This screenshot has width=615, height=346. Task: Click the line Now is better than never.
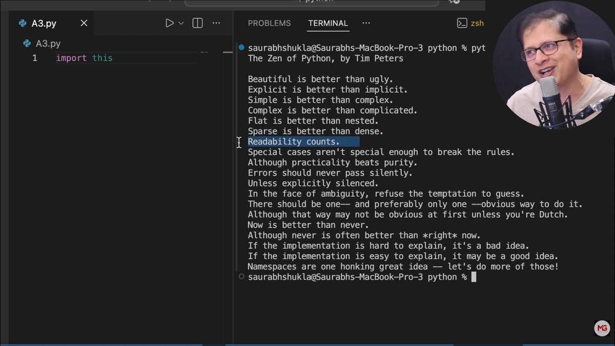(309, 225)
